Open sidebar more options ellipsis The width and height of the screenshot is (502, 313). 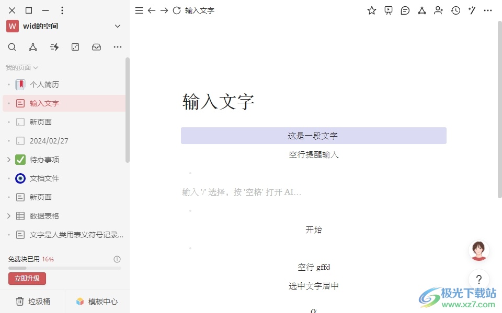pyautogui.click(x=118, y=47)
